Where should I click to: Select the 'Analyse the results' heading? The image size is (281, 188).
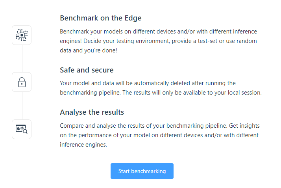[92, 112]
